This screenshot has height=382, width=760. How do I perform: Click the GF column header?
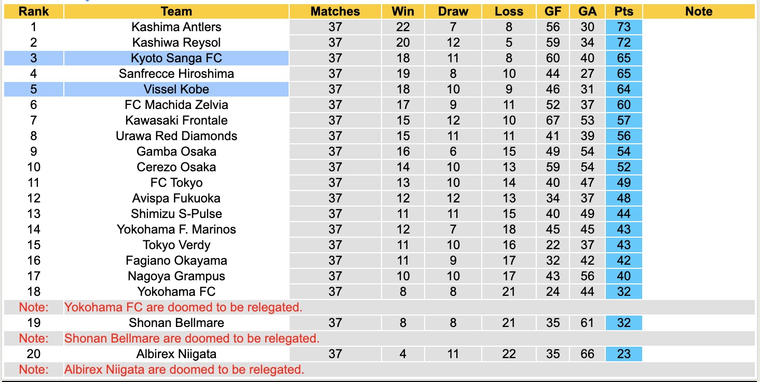click(553, 11)
